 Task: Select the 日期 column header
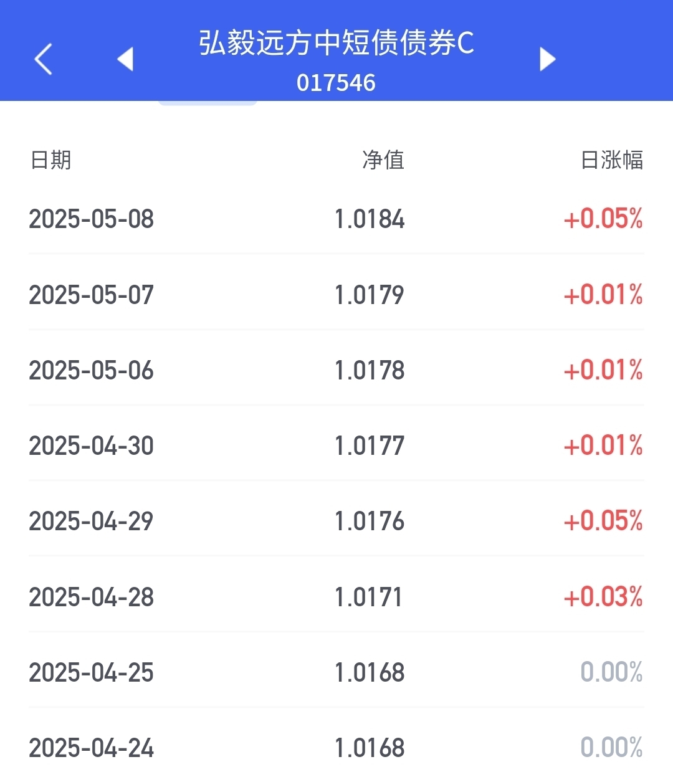point(51,160)
